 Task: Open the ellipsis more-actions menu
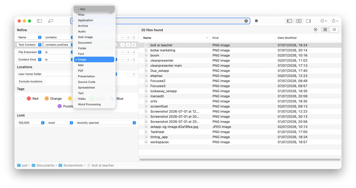[324, 21]
